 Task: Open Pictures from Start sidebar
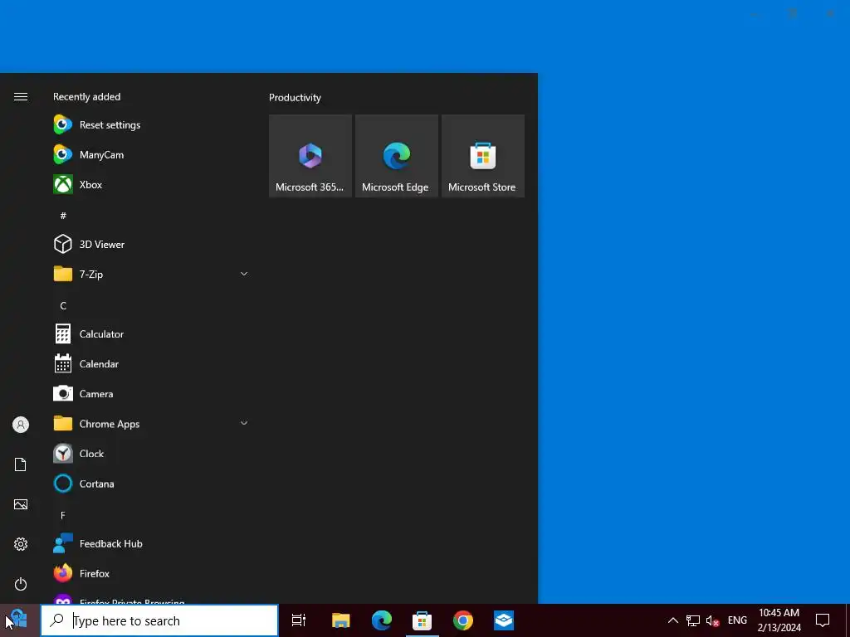(21, 504)
